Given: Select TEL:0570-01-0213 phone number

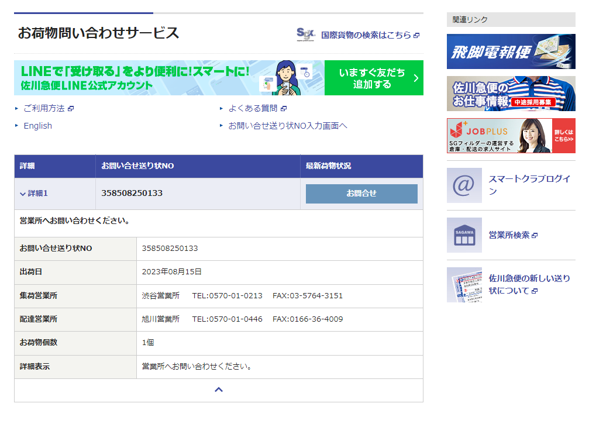Looking at the screenshot, I should coord(228,295).
